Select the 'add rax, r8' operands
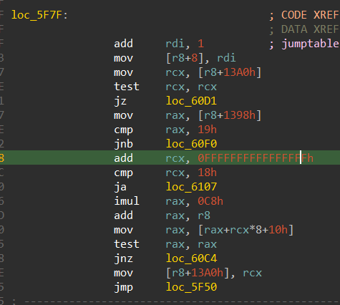This screenshot has width=340, height=305. tap(188, 216)
